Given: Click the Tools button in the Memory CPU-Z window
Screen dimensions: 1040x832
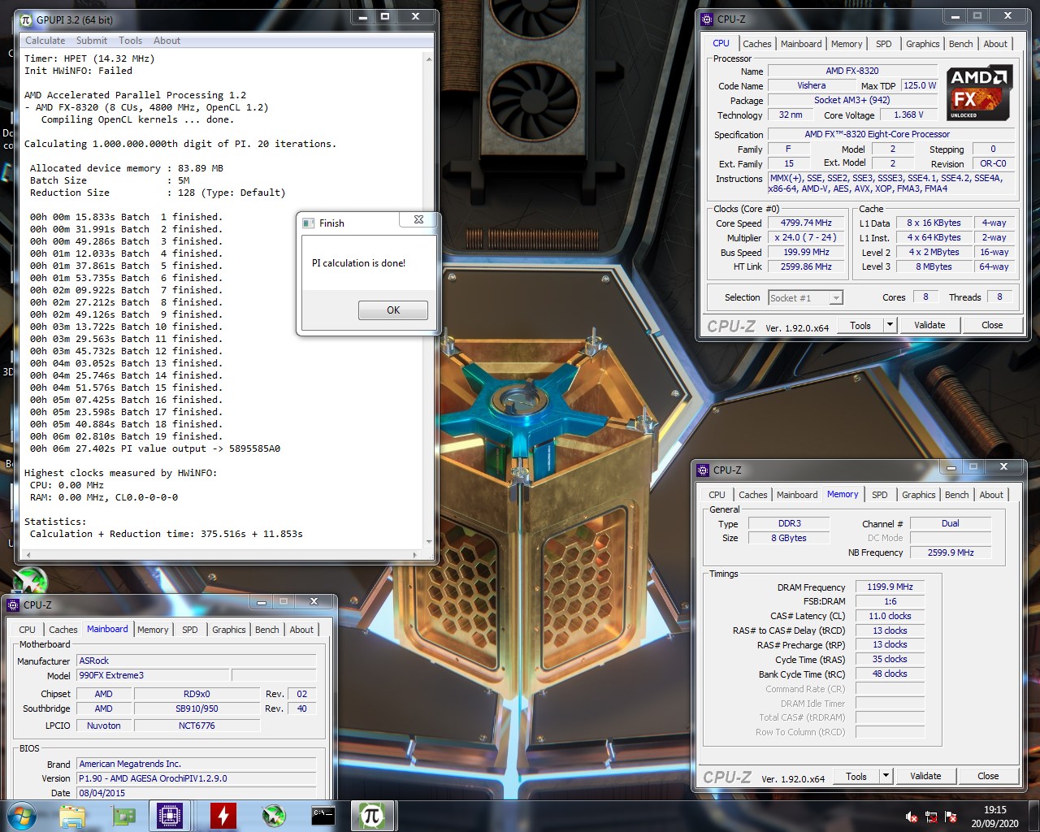Looking at the screenshot, I should pyautogui.click(x=856, y=776).
